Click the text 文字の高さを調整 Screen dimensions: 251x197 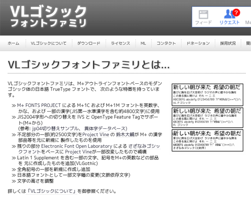pyautogui.click(x=36, y=181)
